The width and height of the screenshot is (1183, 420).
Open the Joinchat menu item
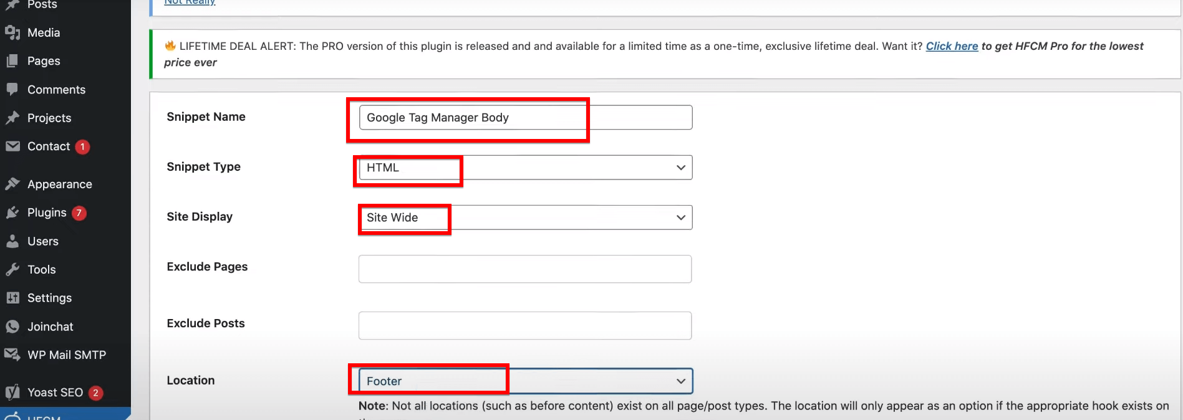[50, 327]
